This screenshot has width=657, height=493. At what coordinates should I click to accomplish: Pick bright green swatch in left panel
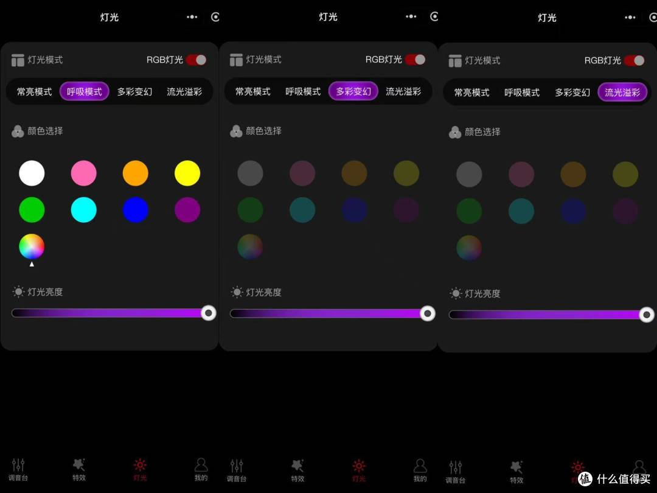click(32, 210)
